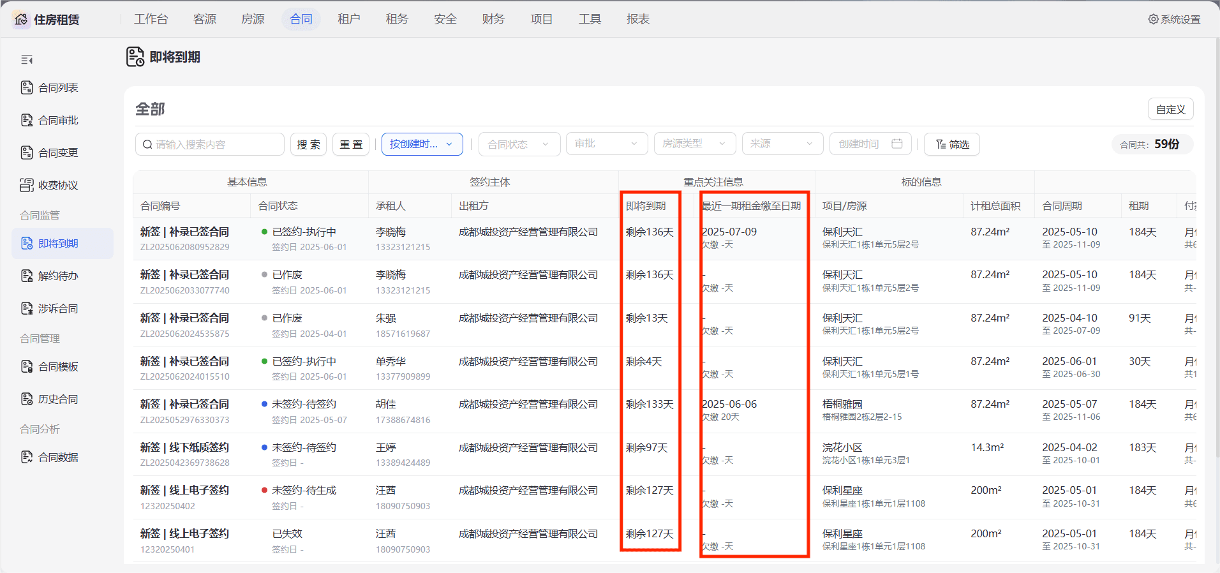Click the 解约待办 sidebar icon

(27, 276)
